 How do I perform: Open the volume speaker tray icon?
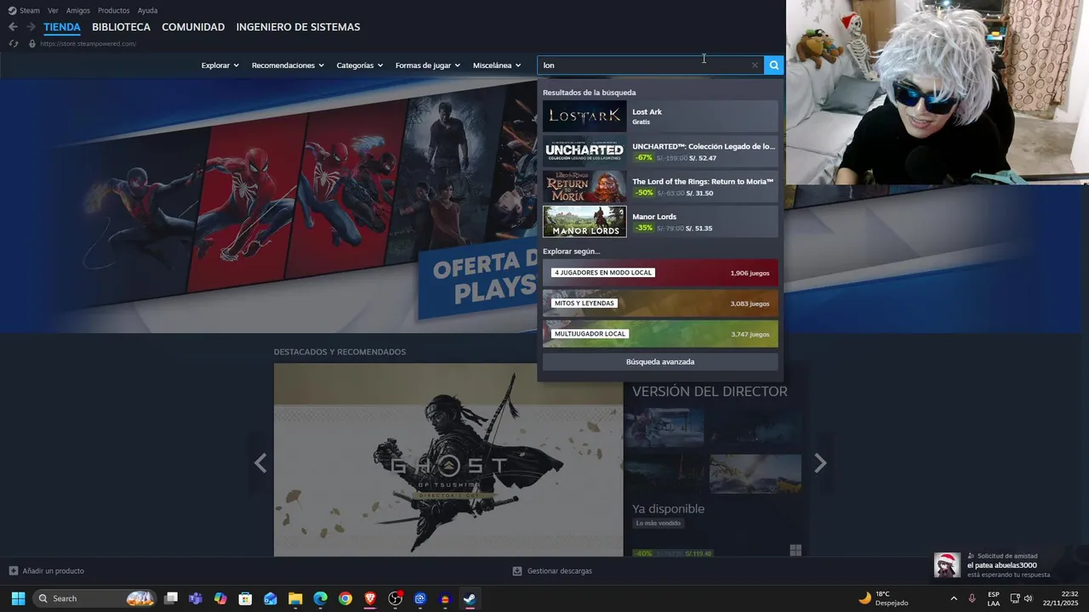point(1029,598)
